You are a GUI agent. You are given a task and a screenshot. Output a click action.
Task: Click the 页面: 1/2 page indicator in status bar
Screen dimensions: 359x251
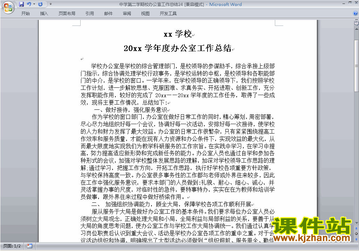12,246
